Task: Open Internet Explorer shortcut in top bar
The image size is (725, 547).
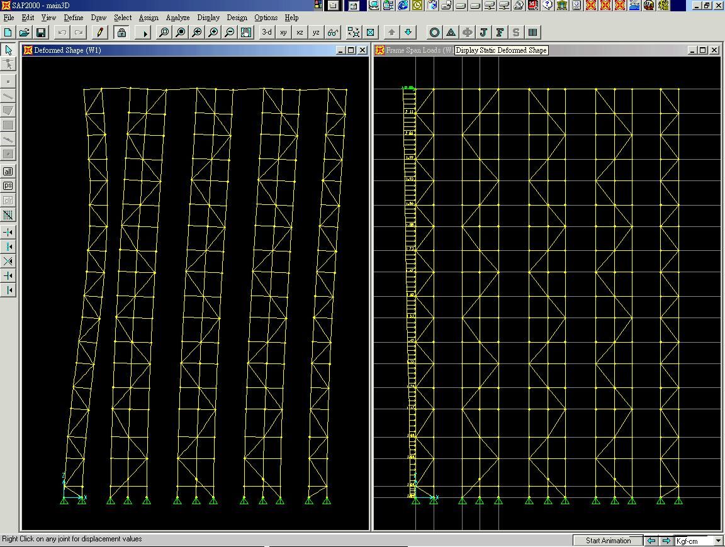Action: pos(403,5)
